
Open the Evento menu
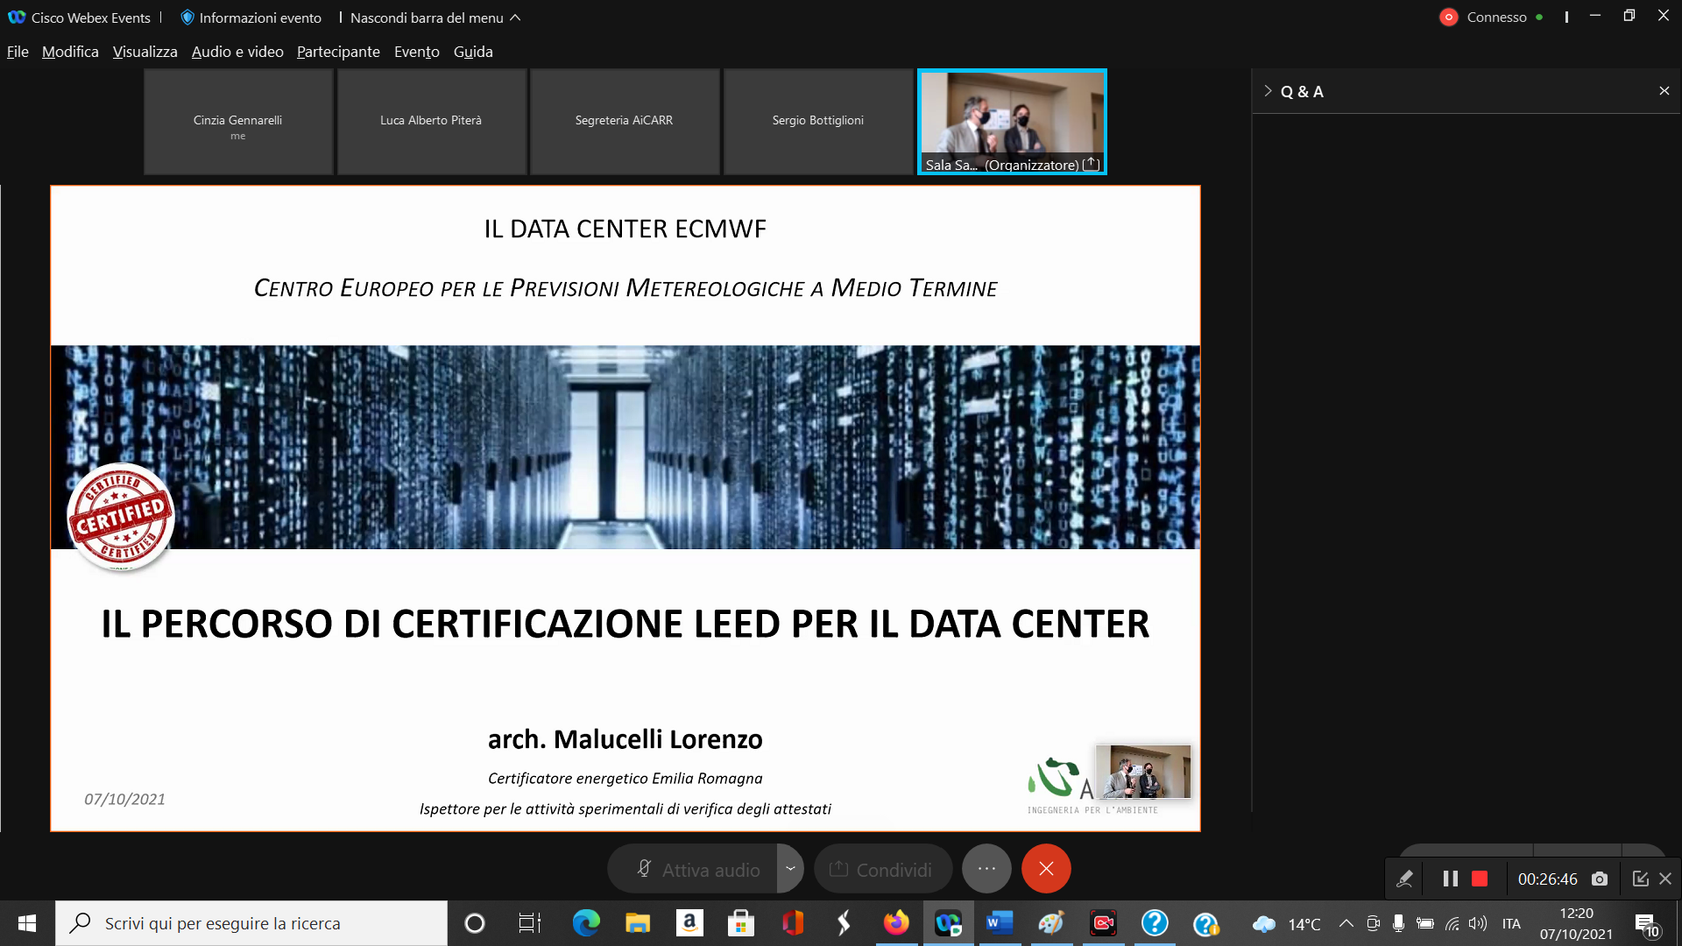pos(416,52)
